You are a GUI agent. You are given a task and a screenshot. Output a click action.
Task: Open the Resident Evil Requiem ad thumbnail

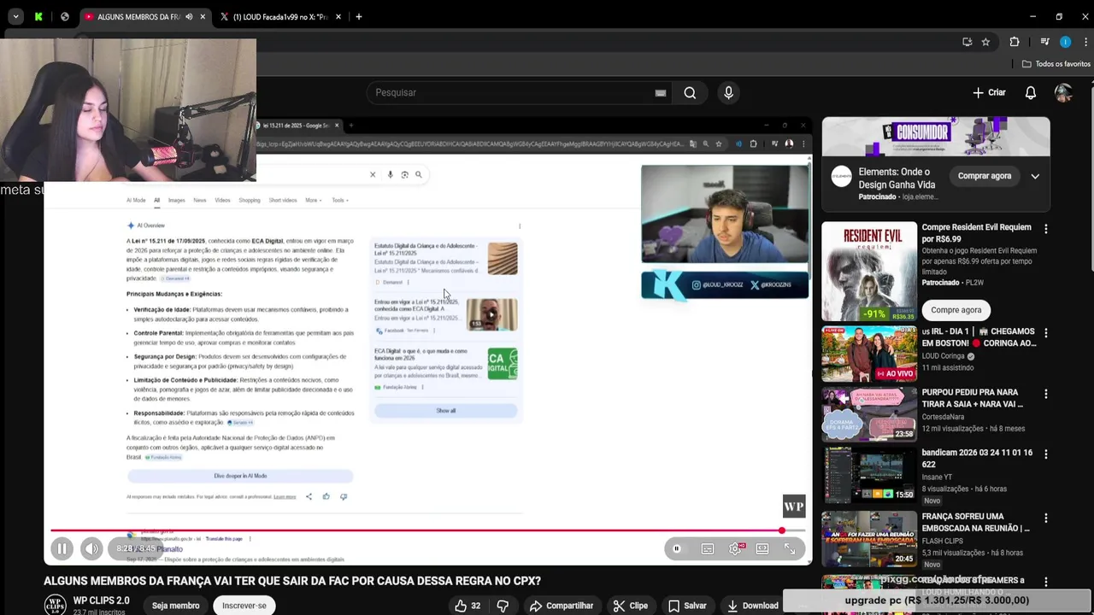[869, 272]
